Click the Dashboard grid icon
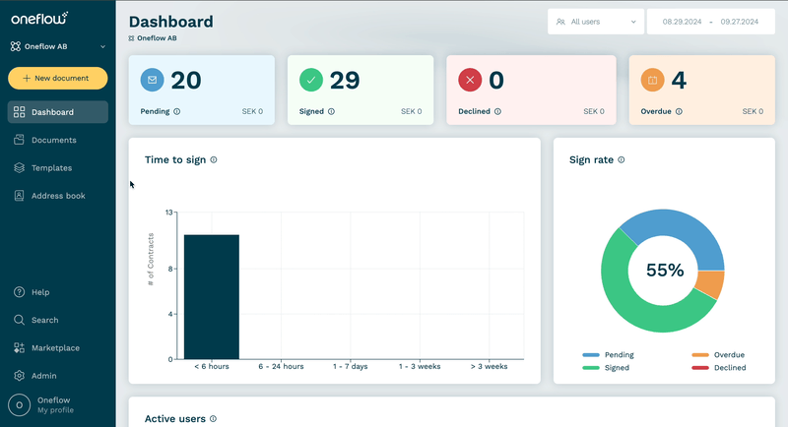The height and width of the screenshot is (427, 788). 19,112
